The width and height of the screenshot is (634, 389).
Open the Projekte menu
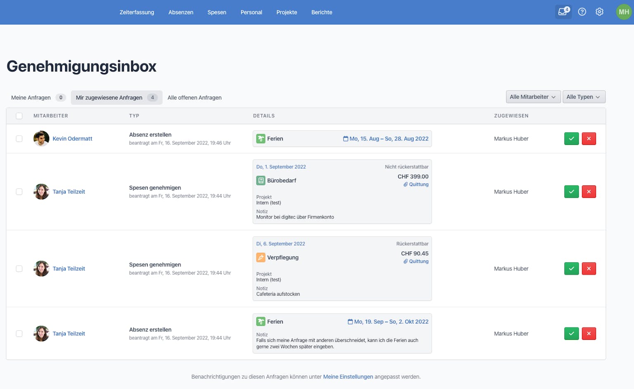click(x=287, y=12)
